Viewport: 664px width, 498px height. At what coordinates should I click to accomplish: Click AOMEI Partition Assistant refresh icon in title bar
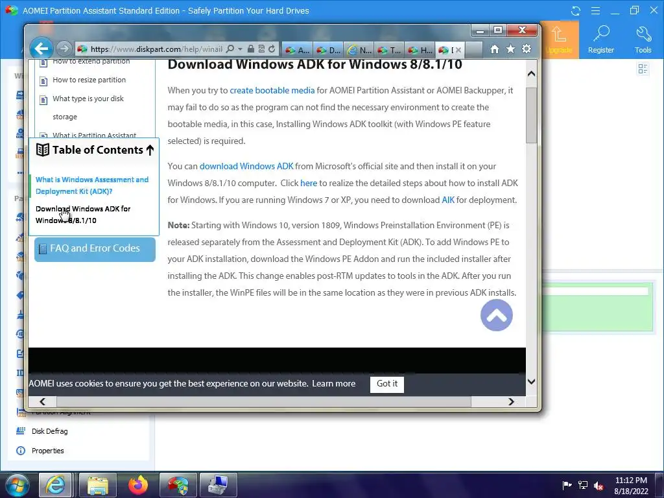coord(576,11)
